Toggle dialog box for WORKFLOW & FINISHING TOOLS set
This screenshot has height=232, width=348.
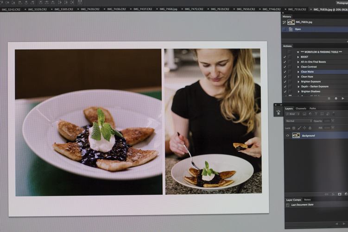(289, 52)
